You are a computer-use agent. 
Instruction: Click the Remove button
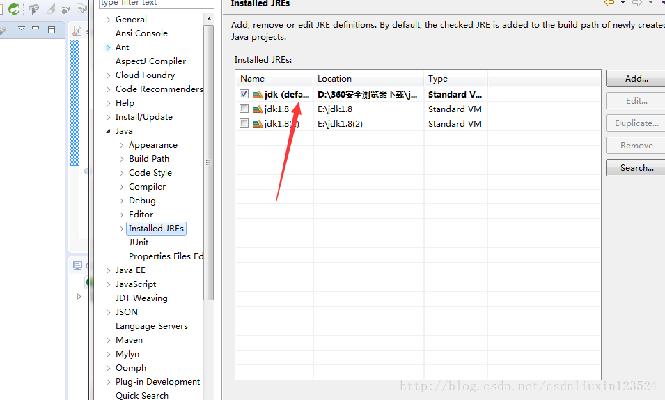coord(636,145)
